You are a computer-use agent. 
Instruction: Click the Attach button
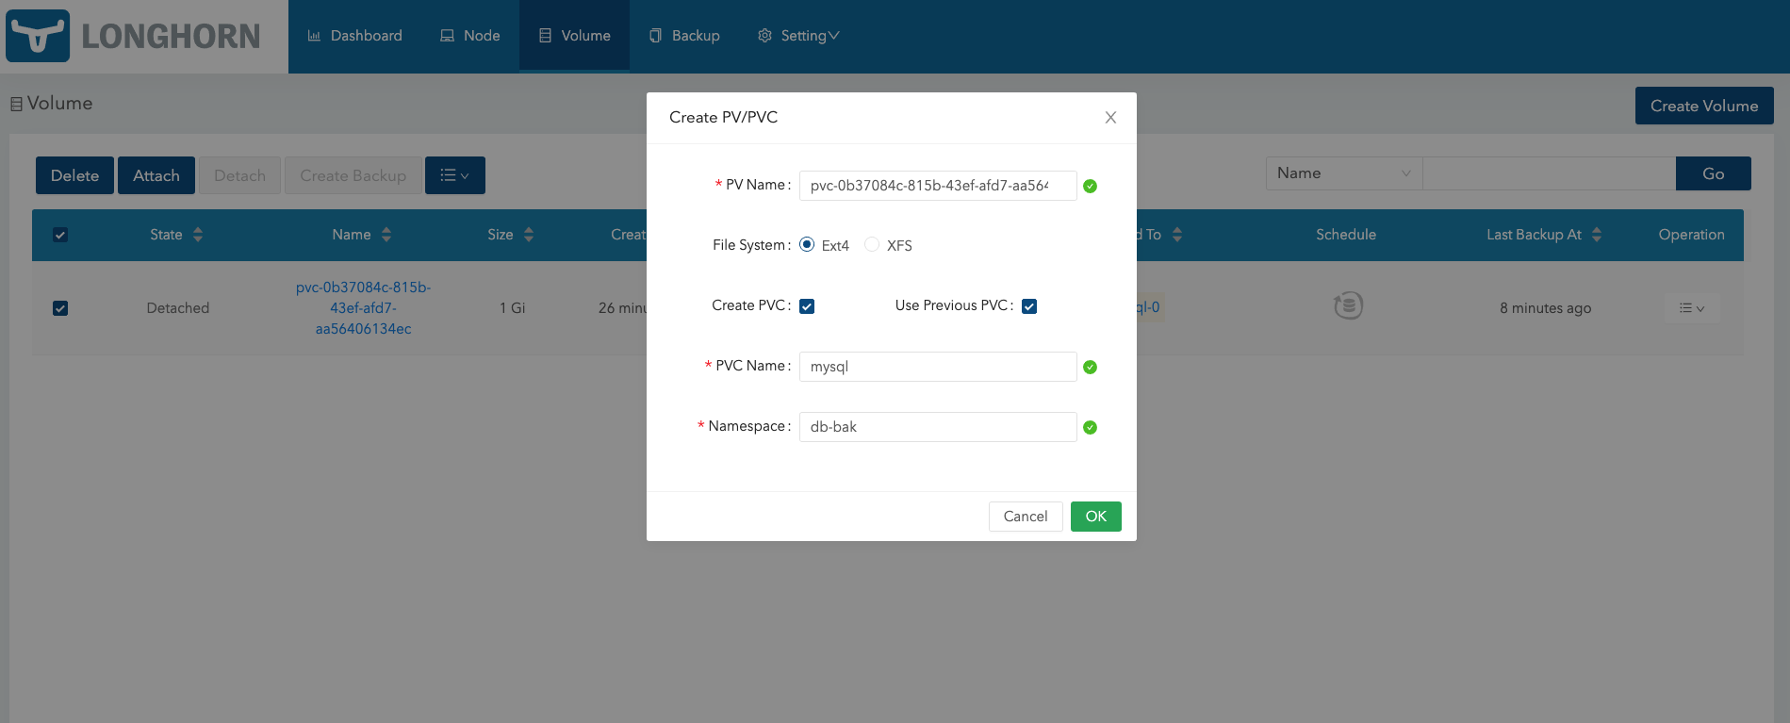point(156,175)
